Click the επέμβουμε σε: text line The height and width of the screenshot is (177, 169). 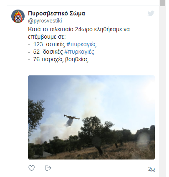click(x=47, y=37)
